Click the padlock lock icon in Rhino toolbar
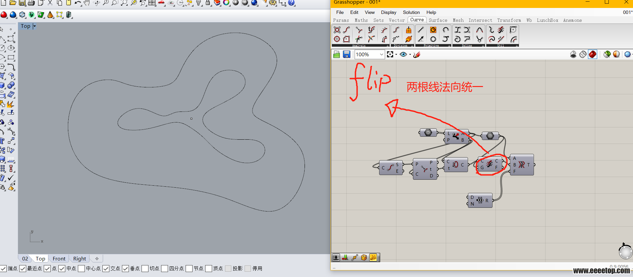The height and width of the screenshot is (277, 633). (x=208, y=3)
